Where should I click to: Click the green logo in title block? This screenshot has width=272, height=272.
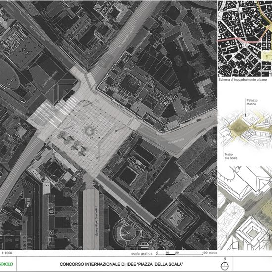pos(6,264)
